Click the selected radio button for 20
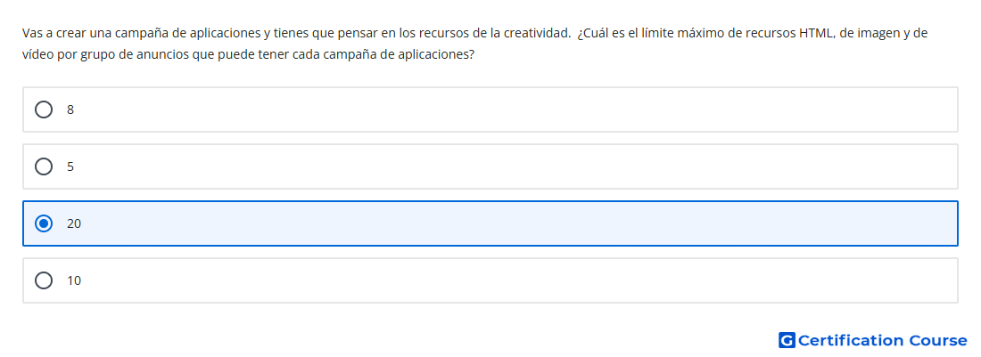 pyautogui.click(x=44, y=223)
